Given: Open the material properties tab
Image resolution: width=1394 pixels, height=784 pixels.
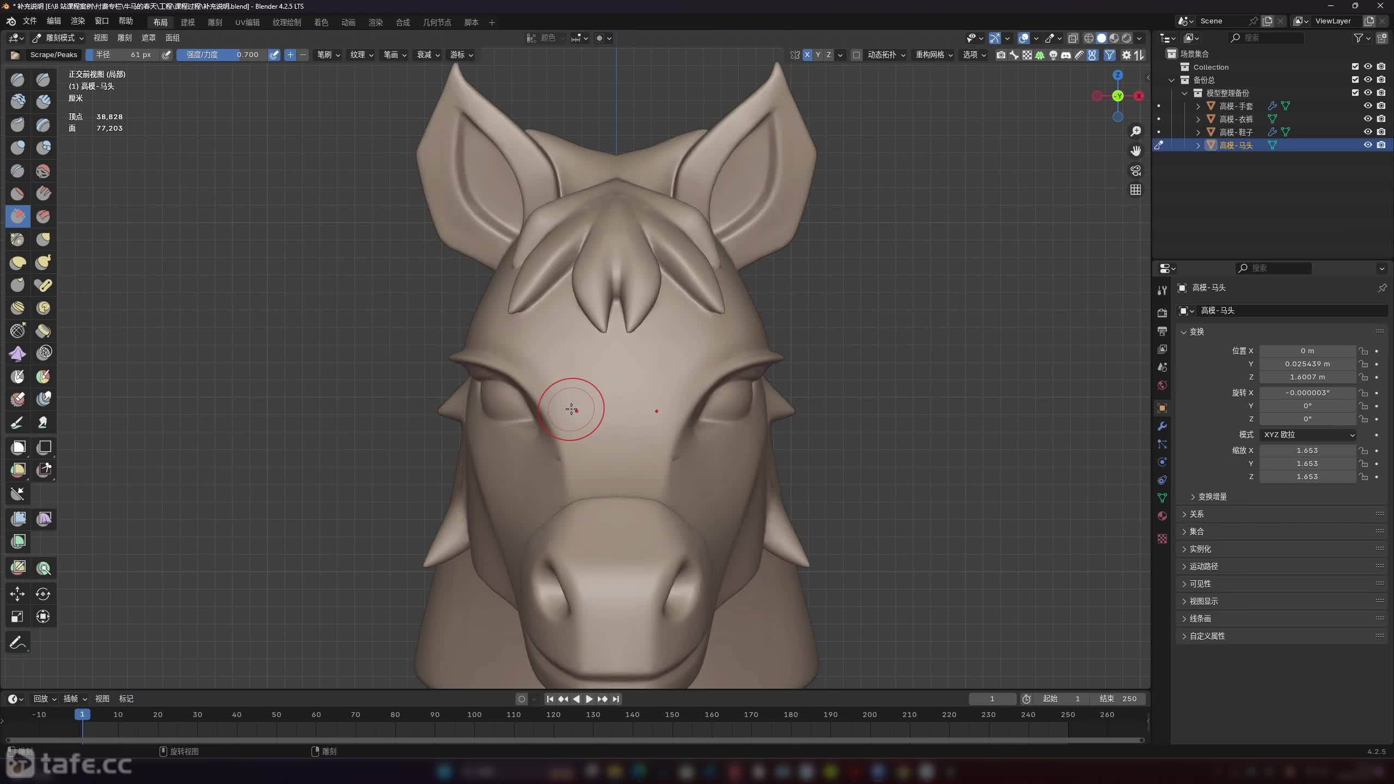Looking at the screenshot, I should pyautogui.click(x=1162, y=516).
